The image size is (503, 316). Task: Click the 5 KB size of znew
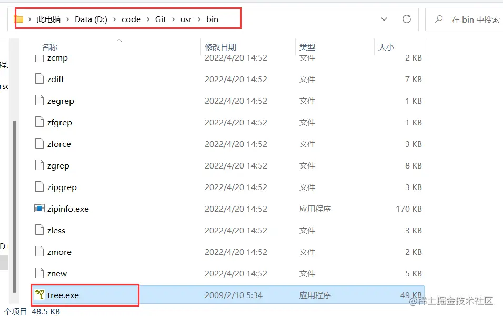(413, 274)
